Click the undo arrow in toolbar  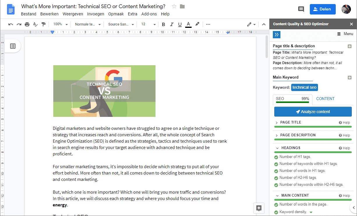point(11,24)
